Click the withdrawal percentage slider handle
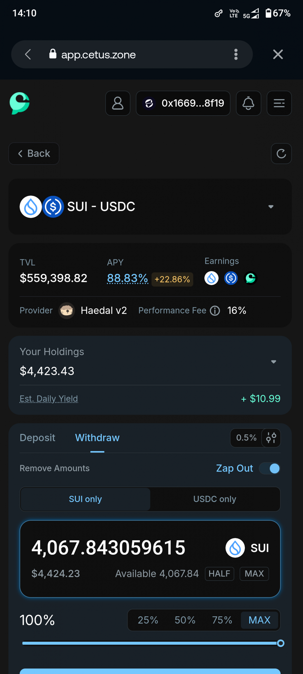The image size is (303, 674). click(x=281, y=643)
